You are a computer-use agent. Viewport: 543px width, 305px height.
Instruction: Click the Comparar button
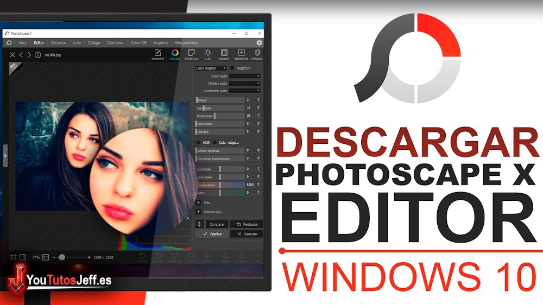coord(217,224)
